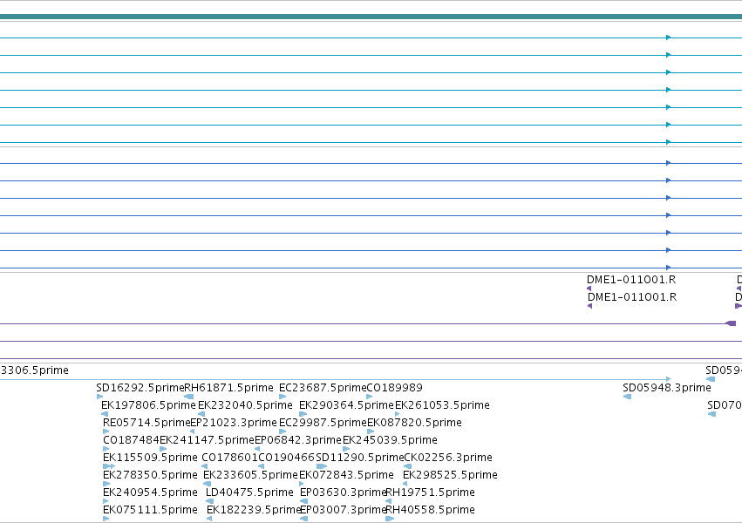
Task: Select the SD05948.3prime label
Action: (x=667, y=388)
